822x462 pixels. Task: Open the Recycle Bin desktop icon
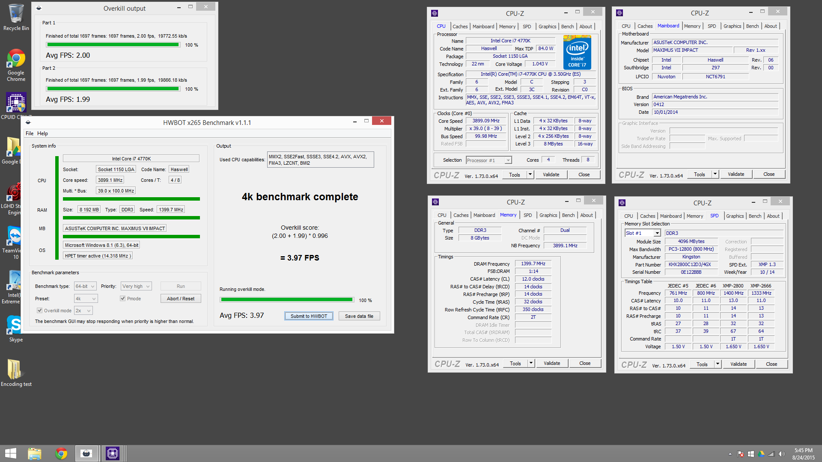pos(16,17)
